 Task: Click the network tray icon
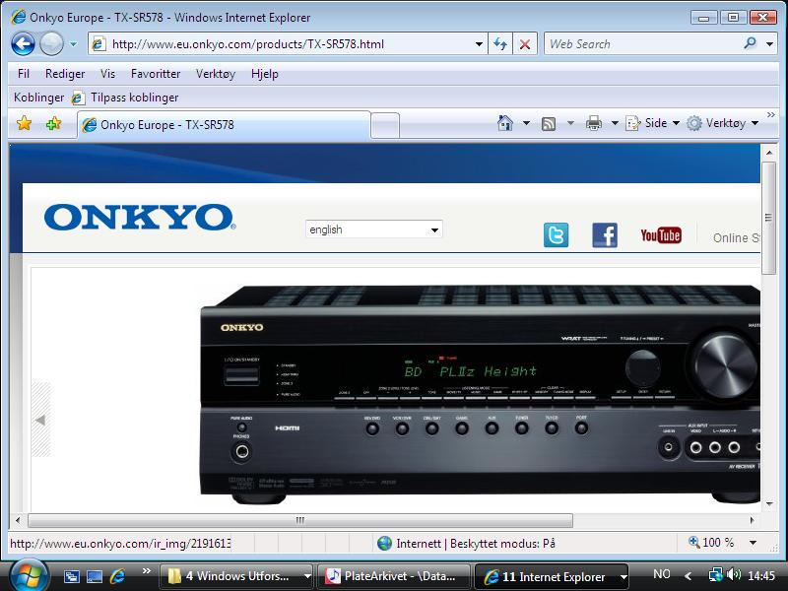click(716, 575)
